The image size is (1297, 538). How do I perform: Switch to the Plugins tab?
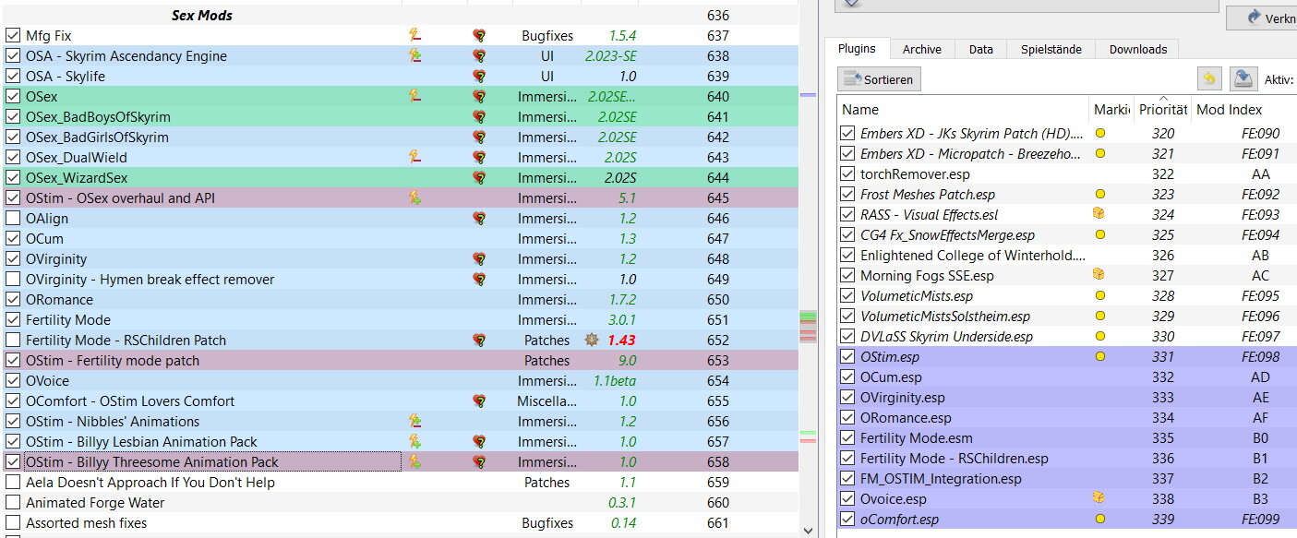pos(857,49)
